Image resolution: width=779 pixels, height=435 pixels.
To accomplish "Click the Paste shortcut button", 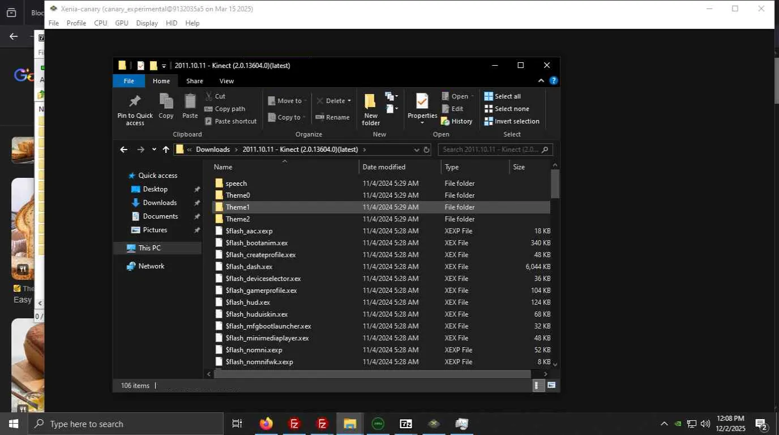I will point(230,121).
